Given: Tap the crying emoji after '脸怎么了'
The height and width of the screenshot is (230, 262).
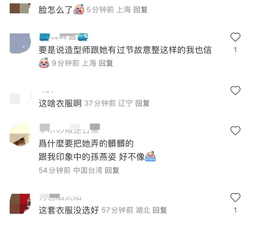Looking at the screenshot, I should (x=79, y=9).
